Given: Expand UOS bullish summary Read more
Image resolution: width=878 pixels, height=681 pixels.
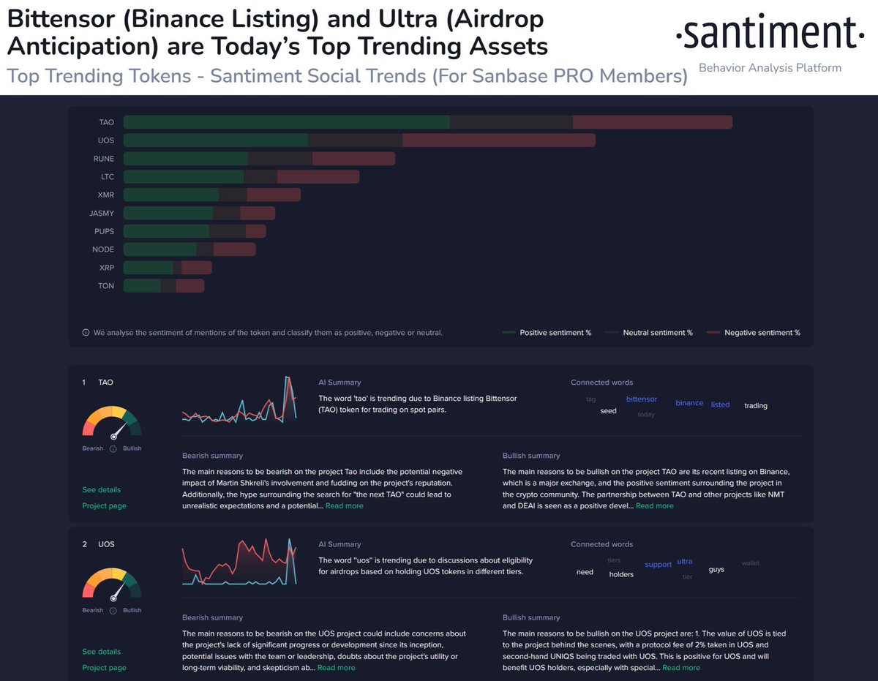Looking at the screenshot, I should (x=681, y=668).
